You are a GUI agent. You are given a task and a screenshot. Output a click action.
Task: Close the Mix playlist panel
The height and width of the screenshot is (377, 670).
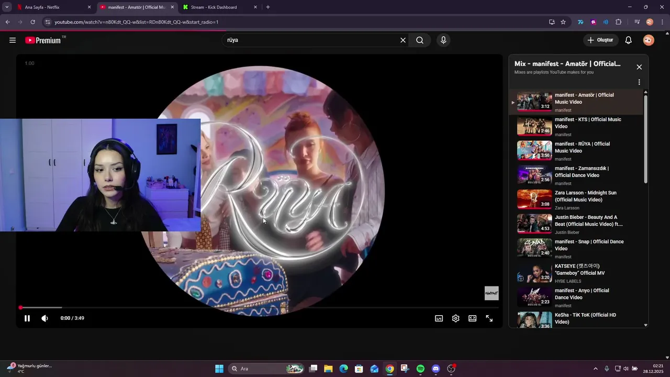(639, 67)
